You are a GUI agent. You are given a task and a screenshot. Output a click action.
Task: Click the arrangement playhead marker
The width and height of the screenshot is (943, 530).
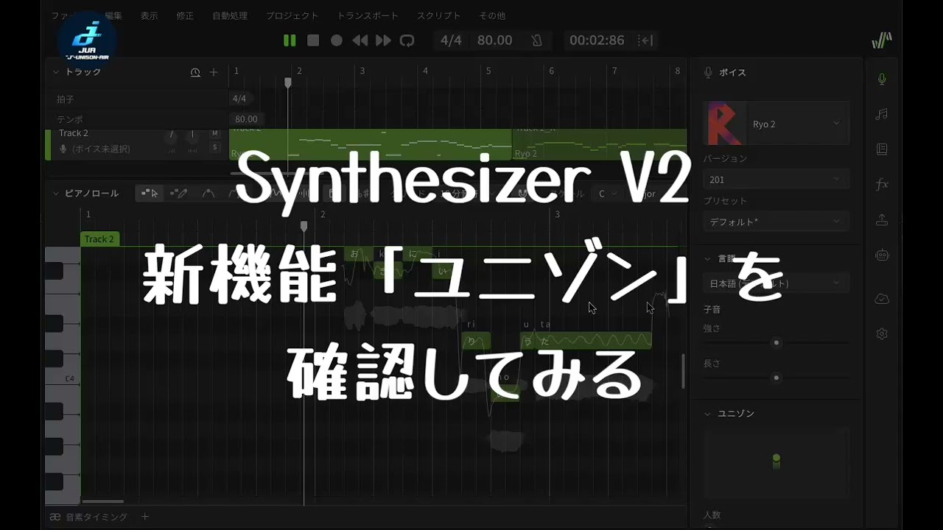point(288,82)
